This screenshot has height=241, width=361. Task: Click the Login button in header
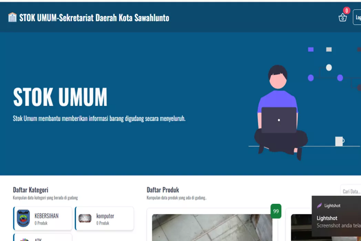pos(357,17)
